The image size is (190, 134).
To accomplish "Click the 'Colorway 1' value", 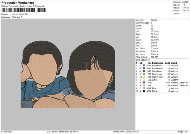I will pyautogui.click(x=17, y=17).
